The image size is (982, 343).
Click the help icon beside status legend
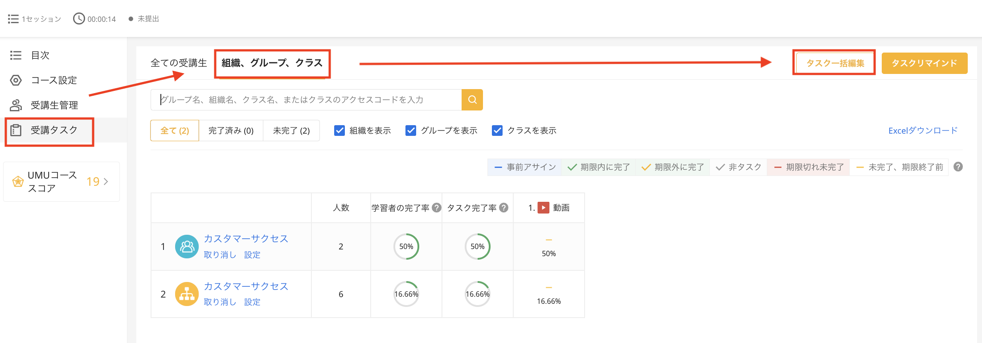point(958,167)
